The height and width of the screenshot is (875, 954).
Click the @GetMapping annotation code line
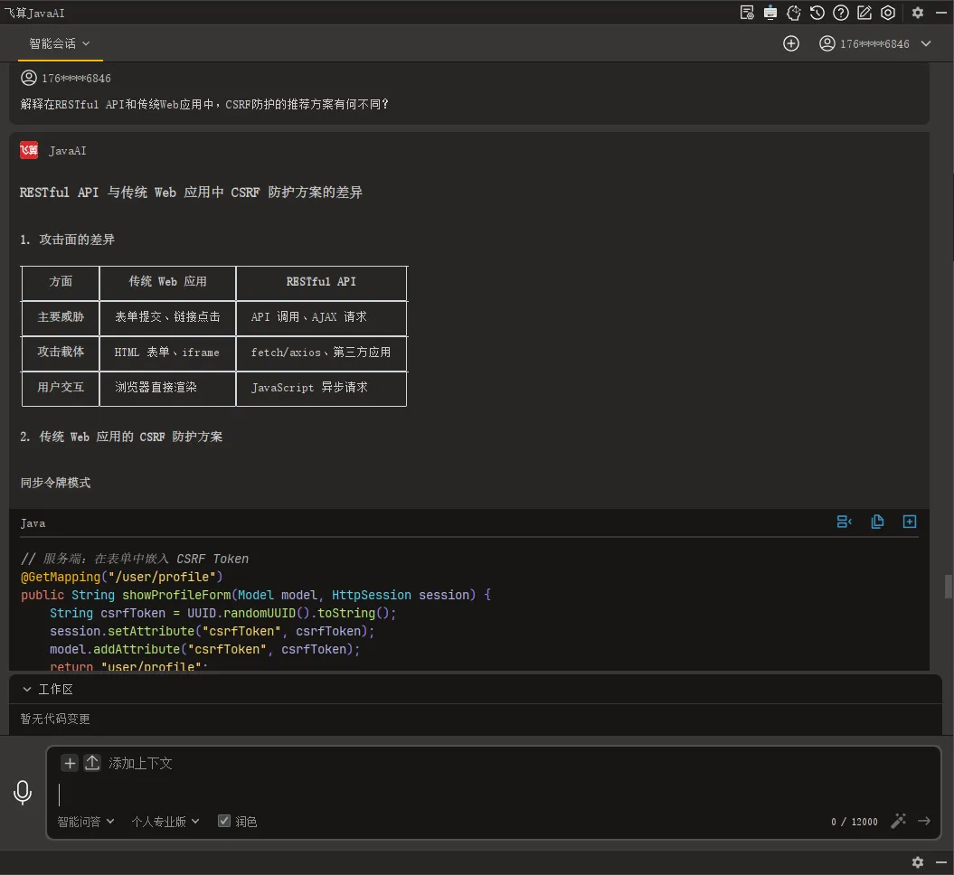122,577
